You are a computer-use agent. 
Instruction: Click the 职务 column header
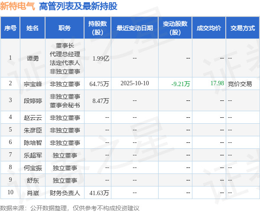(65, 28)
